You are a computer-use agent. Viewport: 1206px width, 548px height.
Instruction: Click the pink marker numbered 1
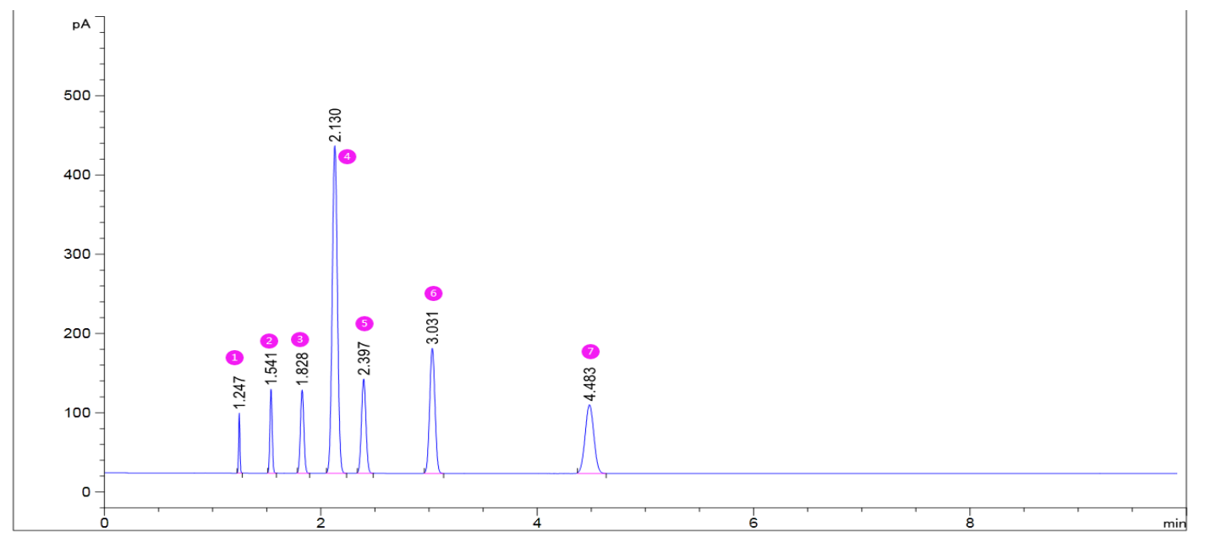pyautogui.click(x=234, y=358)
